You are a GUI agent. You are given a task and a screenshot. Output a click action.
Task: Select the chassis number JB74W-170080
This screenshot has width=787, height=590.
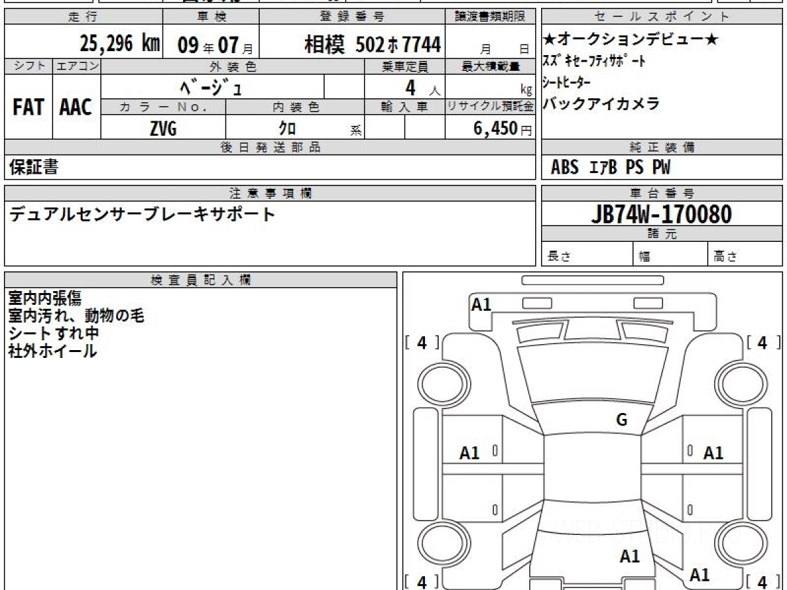click(x=661, y=214)
